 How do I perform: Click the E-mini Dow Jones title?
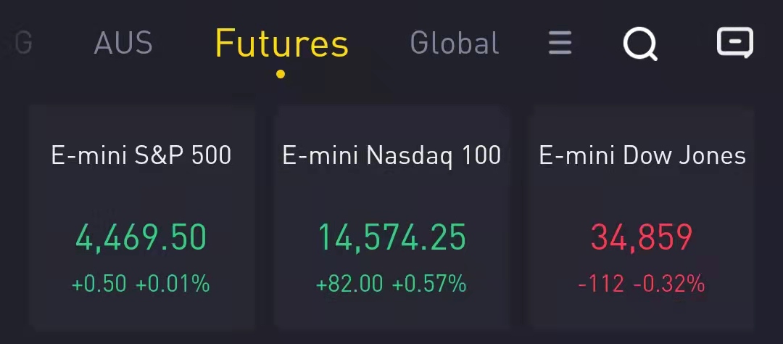(642, 155)
